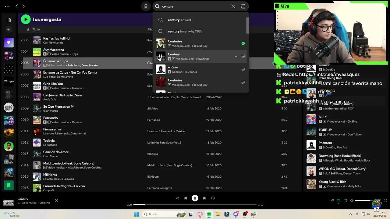The image size is (390, 219).
Task: Open the three-dots app menu
Action: point(7,6)
